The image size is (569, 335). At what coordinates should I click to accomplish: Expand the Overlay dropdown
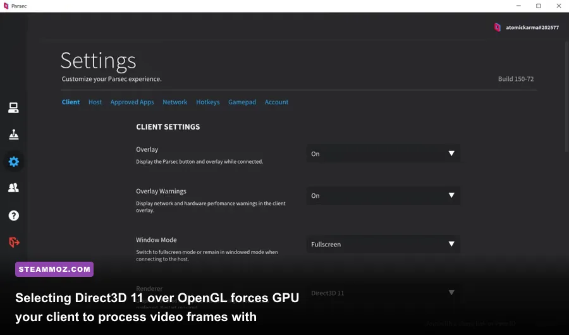(x=383, y=154)
